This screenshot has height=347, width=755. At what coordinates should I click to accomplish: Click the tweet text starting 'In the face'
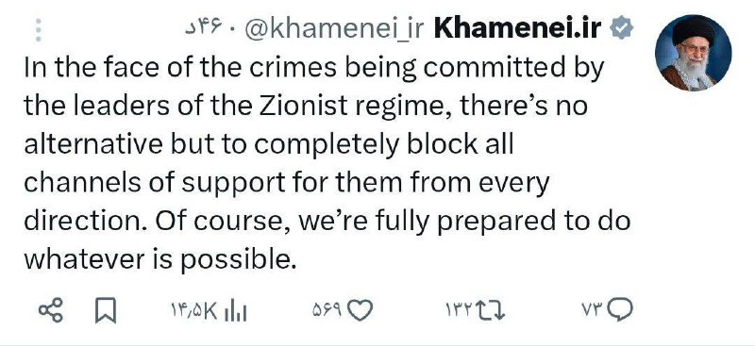click(x=327, y=164)
